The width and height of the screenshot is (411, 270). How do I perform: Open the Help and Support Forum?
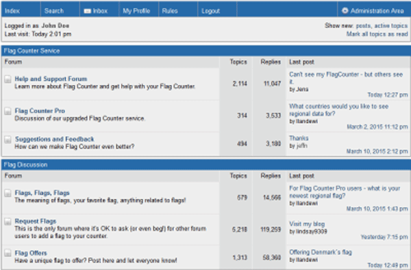pyautogui.click(x=51, y=79)
